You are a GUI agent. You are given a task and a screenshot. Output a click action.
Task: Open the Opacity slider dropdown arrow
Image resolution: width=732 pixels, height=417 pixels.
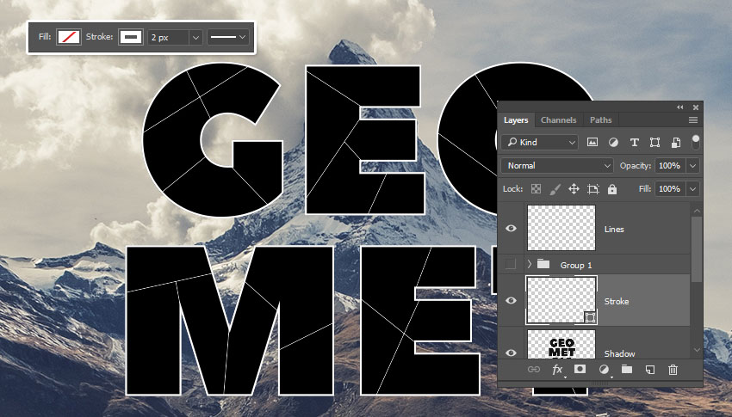click(x=692, y=165)
